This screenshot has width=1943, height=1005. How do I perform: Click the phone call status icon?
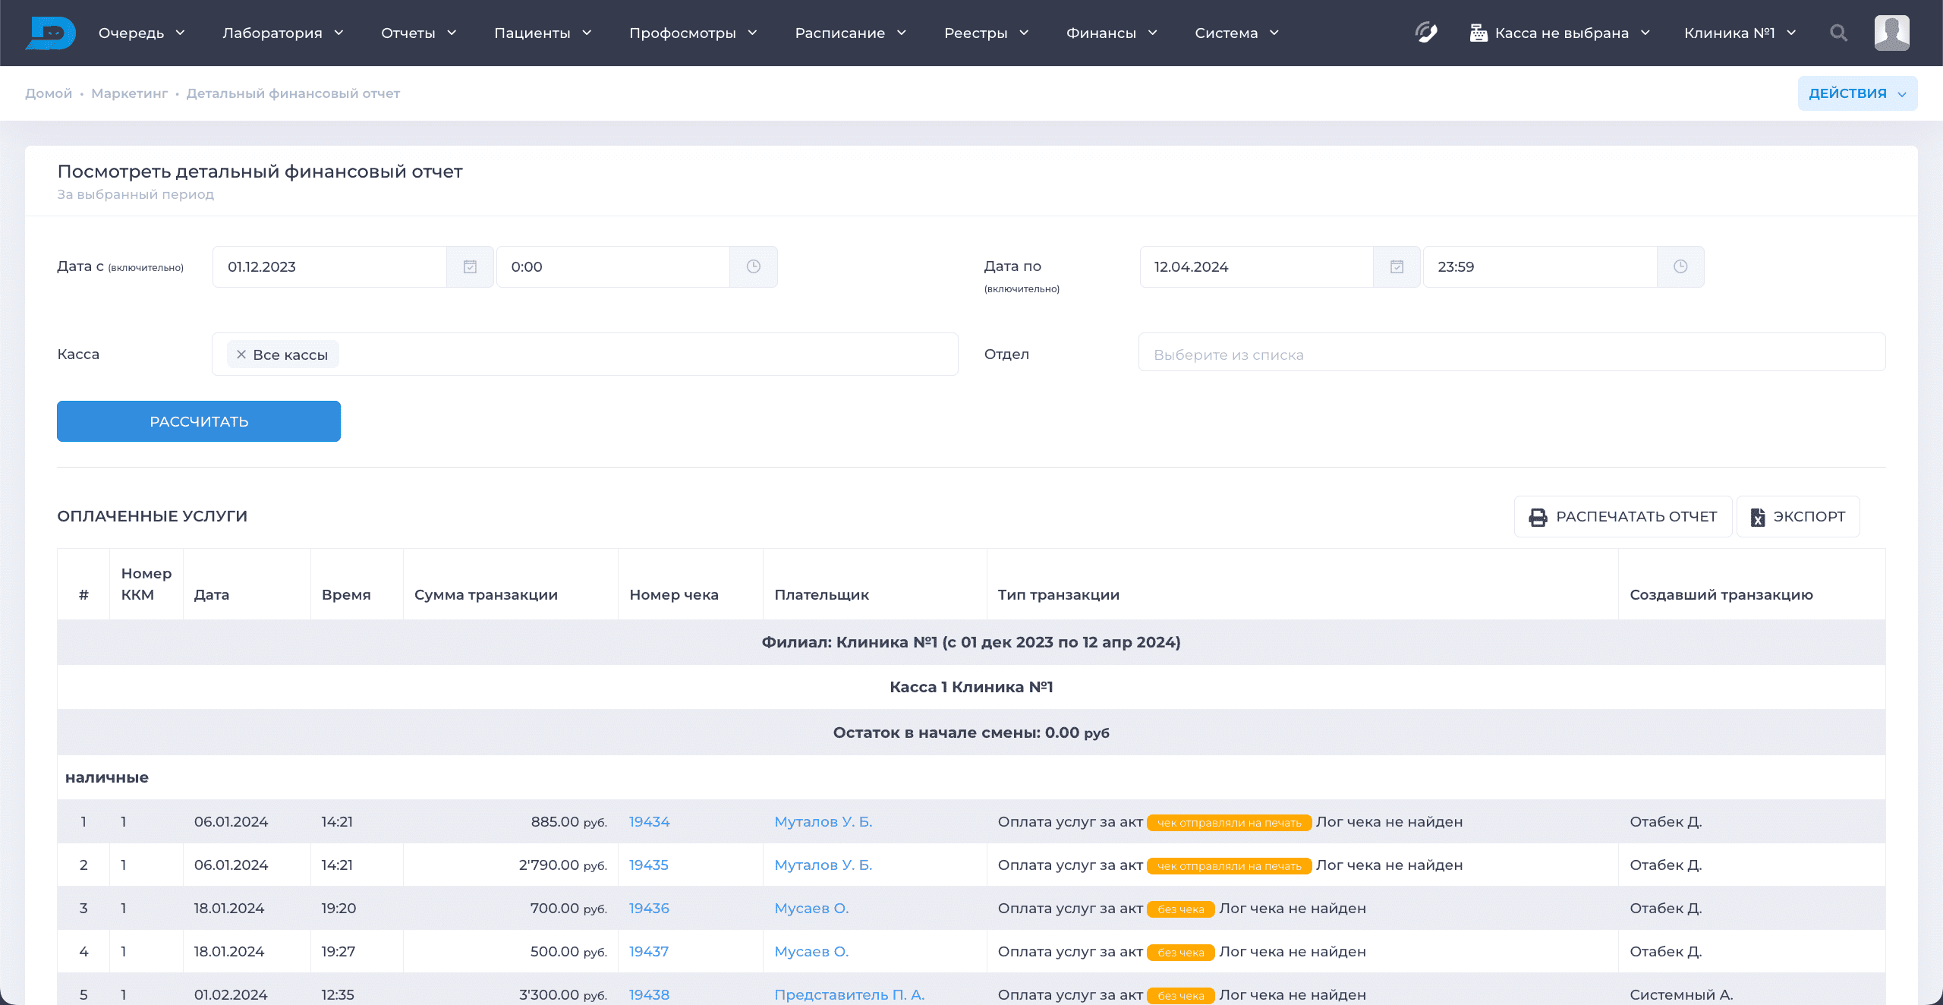1426,33
